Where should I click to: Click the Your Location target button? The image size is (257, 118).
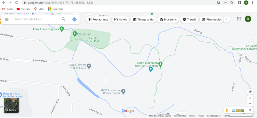pos(250,92)
